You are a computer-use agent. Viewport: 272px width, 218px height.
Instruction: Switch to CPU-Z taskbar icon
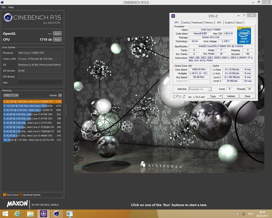pos(44,214)
